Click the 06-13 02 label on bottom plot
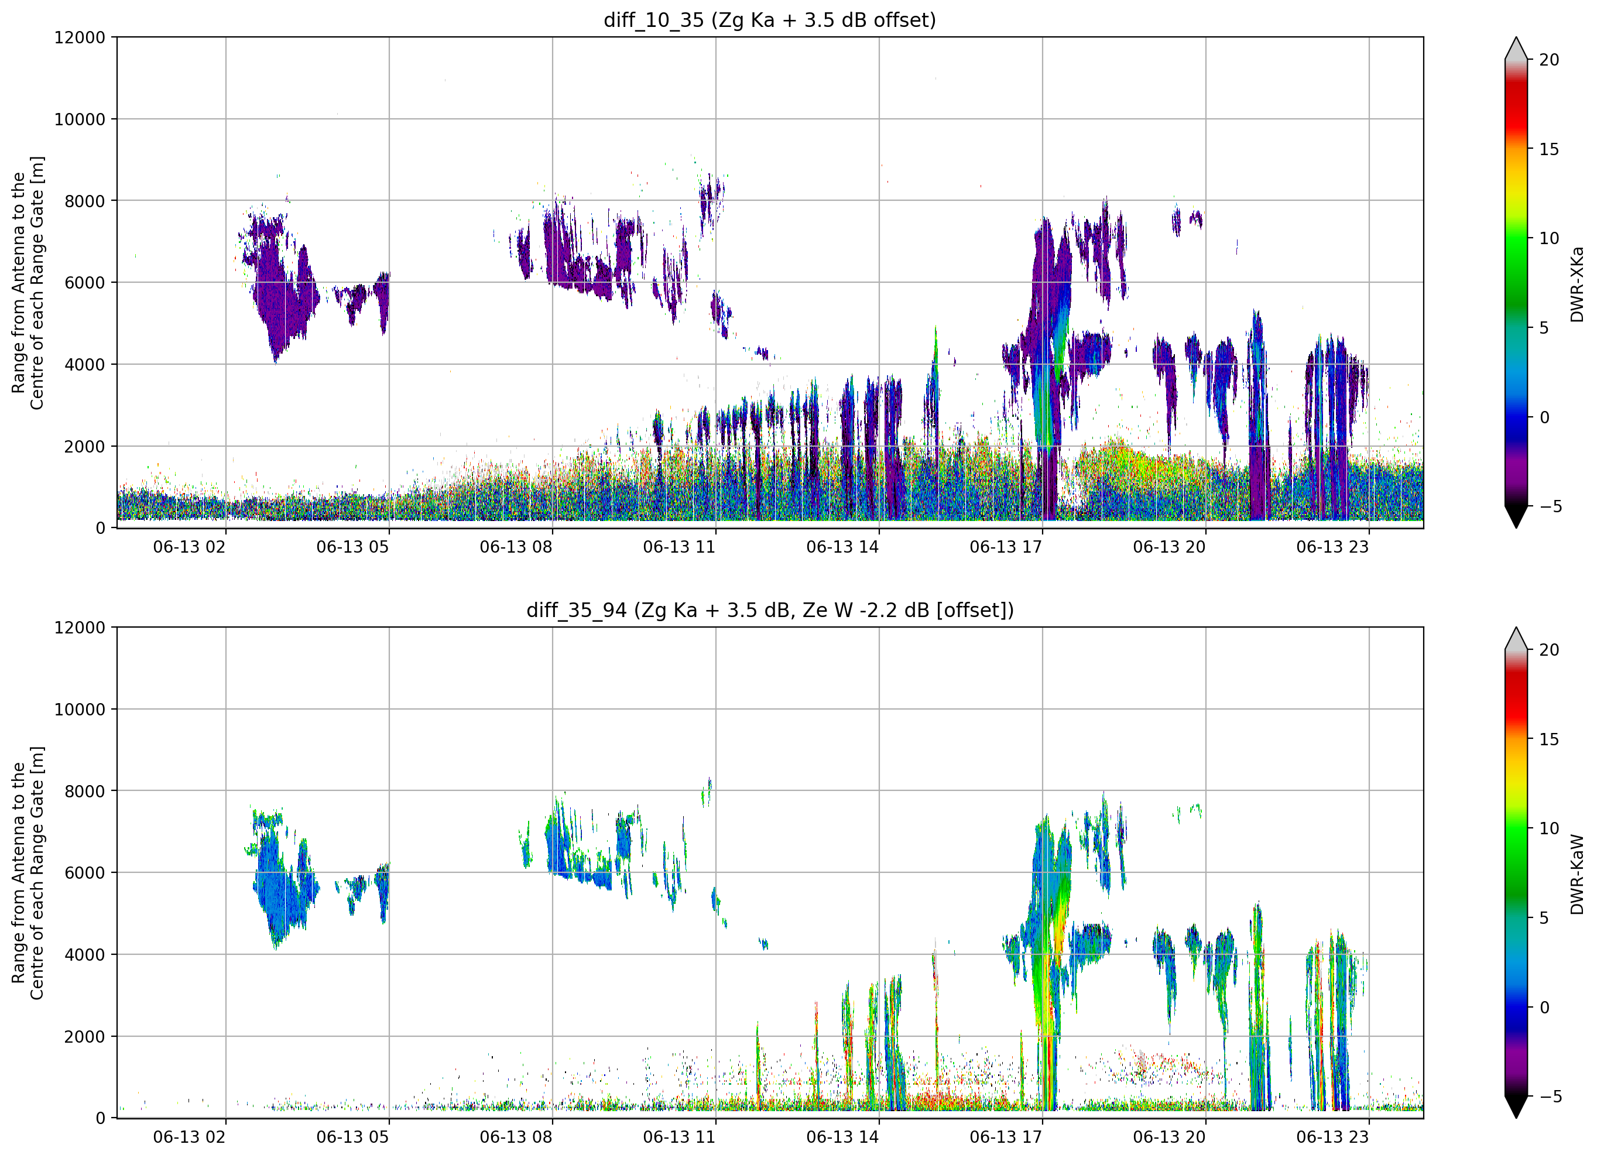 [x=190, y=1138]
